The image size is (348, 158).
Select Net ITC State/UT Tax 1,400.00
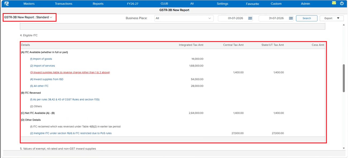coord(279,113)
